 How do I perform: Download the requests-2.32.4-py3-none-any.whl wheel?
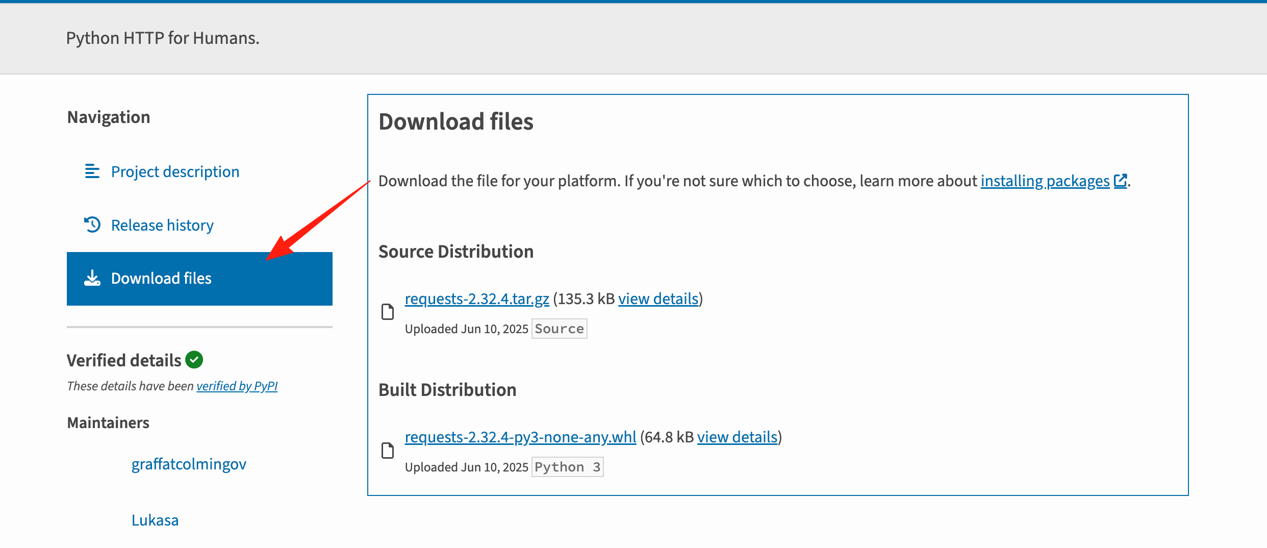(x=520, y=437)
